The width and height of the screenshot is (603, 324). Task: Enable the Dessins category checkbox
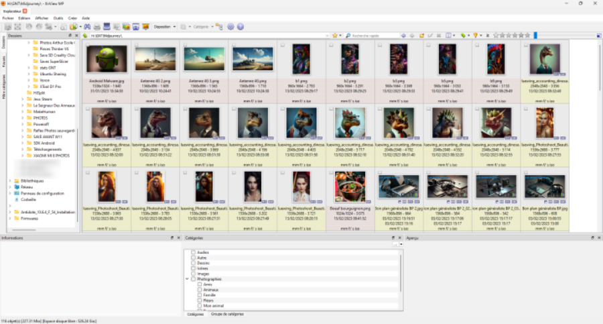(194, 263)
